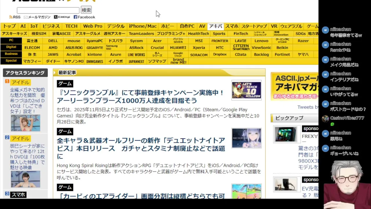Screen dimensions: 371x209
Task: Open the スマホ navigation tab
Action: tap(232, 26)
